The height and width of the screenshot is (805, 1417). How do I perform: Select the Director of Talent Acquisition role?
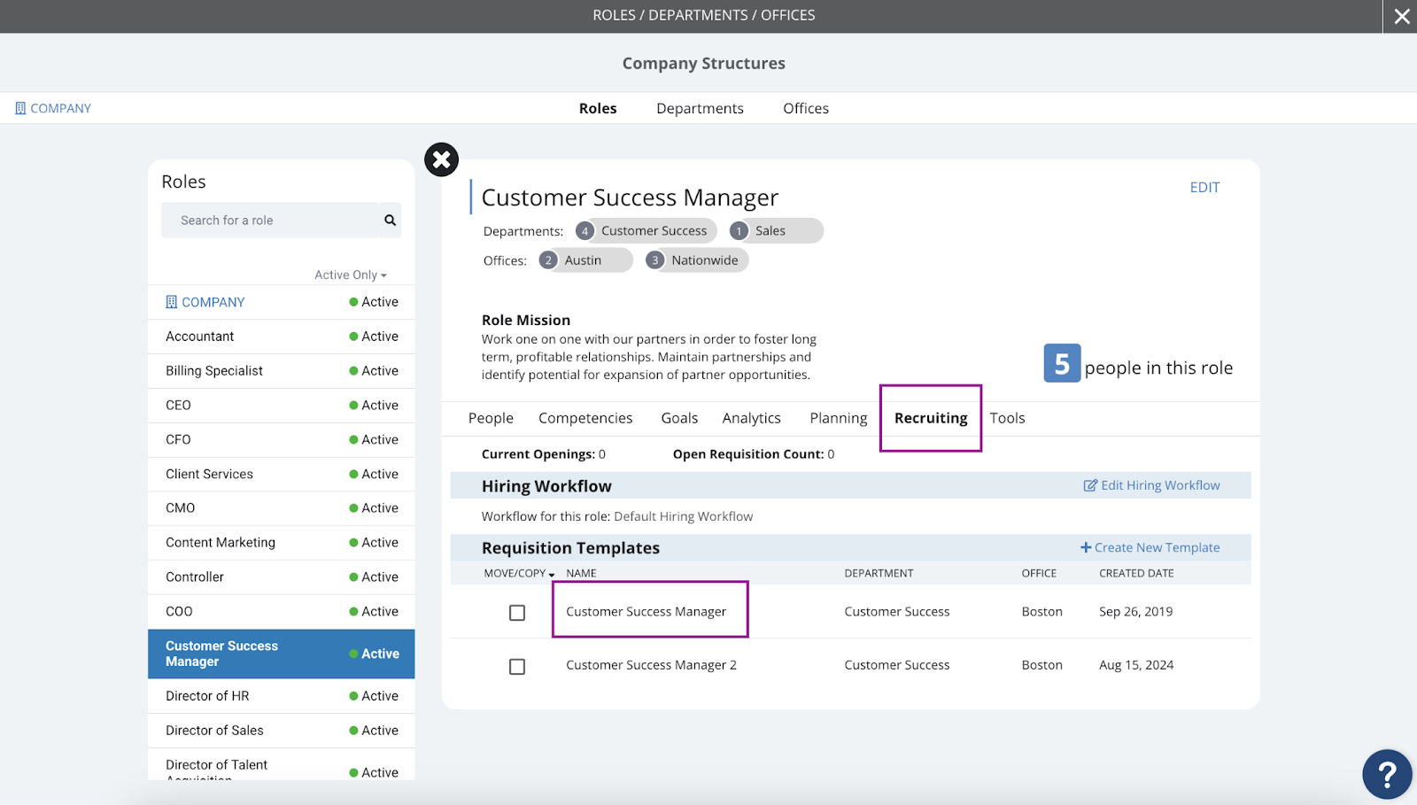click(x=282, y=765)
